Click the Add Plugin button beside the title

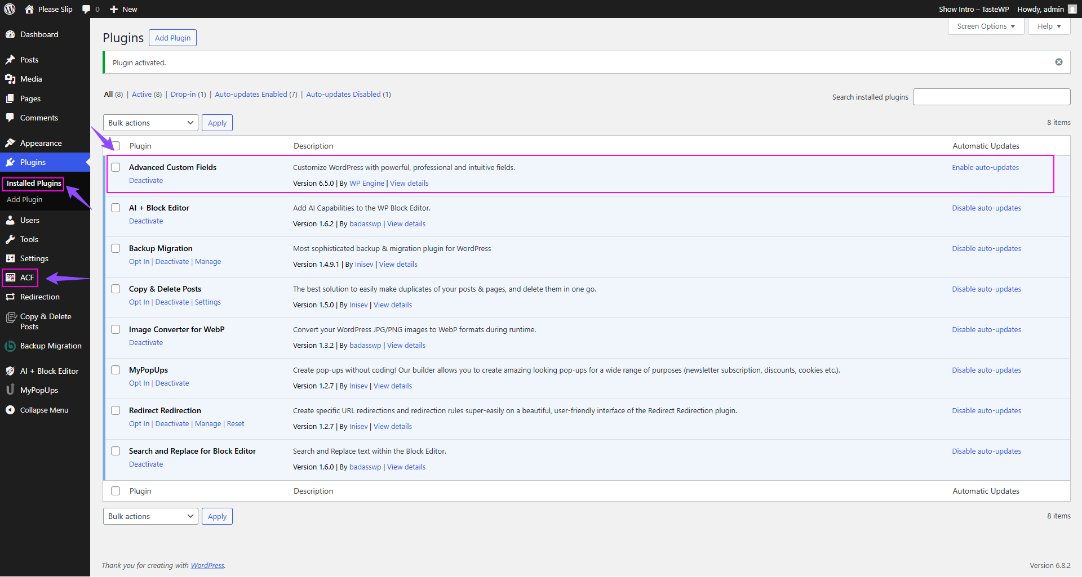point(172,38)
